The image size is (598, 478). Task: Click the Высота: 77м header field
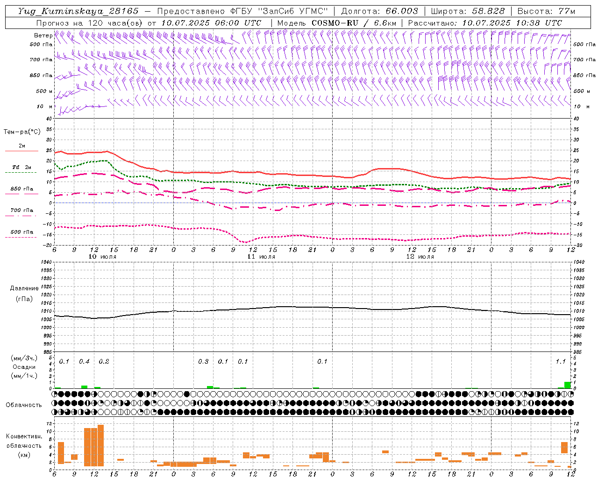click(546, 11)
